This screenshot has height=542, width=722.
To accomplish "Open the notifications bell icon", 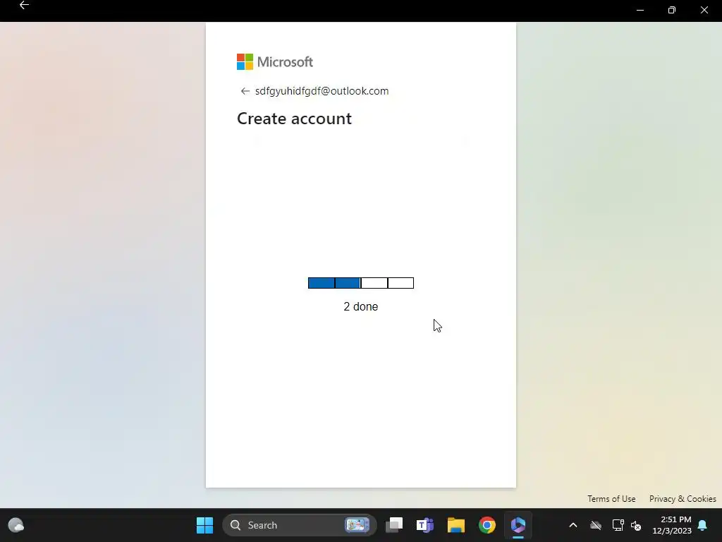I will click(x=703, y=525).
